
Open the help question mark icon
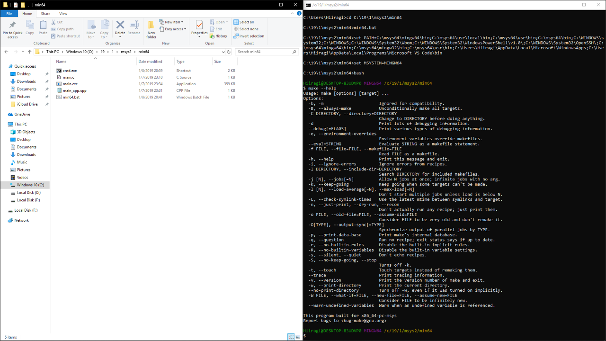tap(298, 14)
